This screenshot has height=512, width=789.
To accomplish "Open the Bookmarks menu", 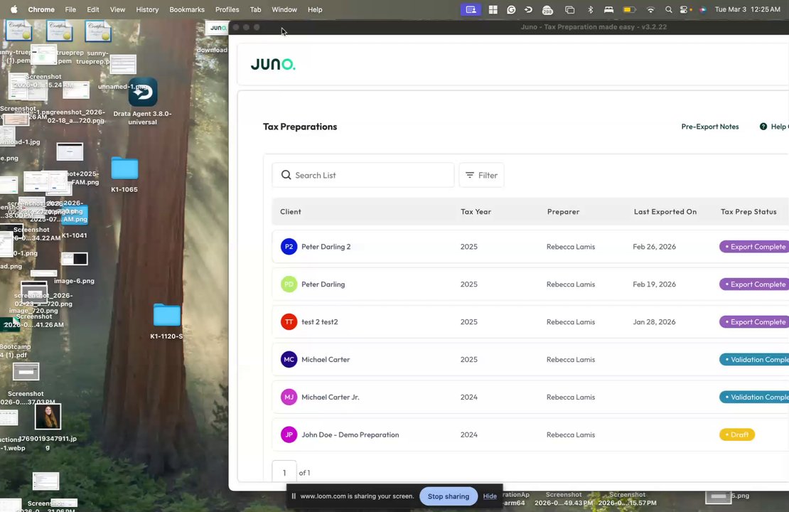I will click(x=187, y=9).
